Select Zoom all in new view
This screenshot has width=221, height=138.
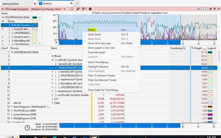111,43
